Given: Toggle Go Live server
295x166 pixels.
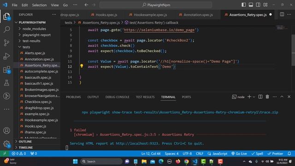Looking at the screenshot, I should 239,154.
